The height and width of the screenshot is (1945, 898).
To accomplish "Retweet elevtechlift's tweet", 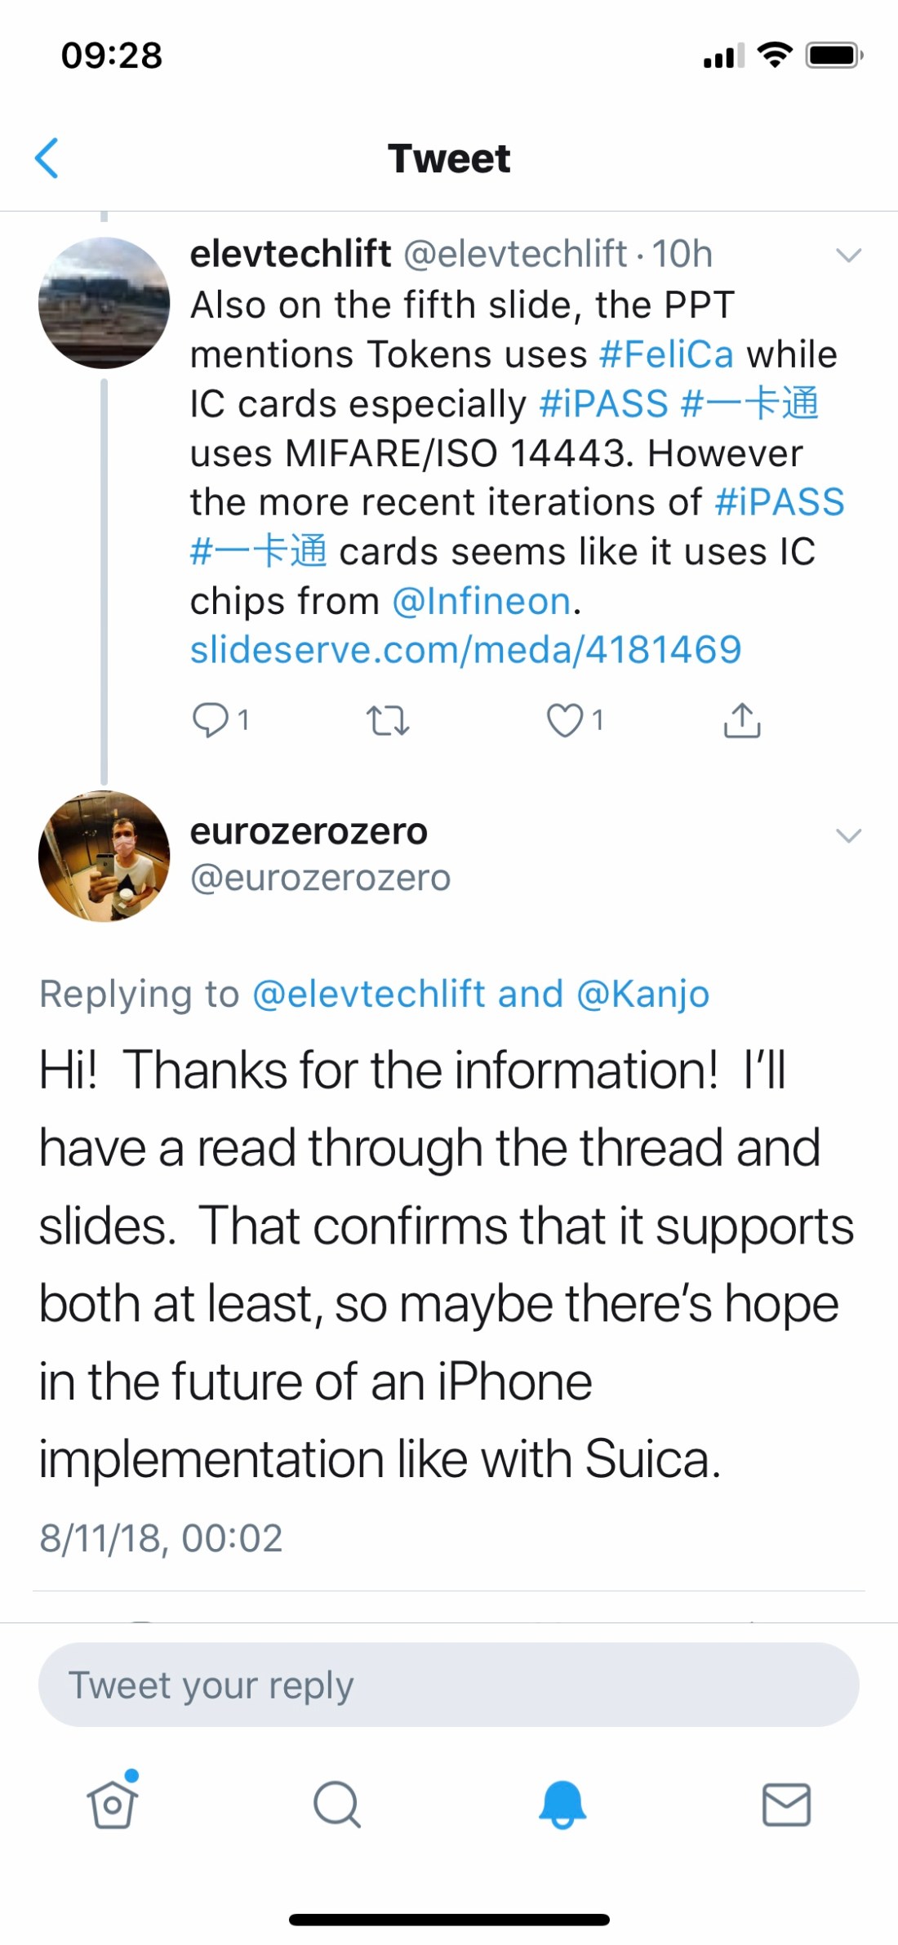I will click(388, 721).
